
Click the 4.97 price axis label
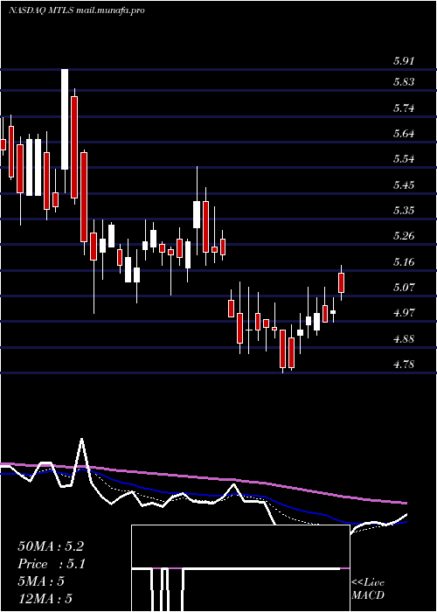(404, 313)
